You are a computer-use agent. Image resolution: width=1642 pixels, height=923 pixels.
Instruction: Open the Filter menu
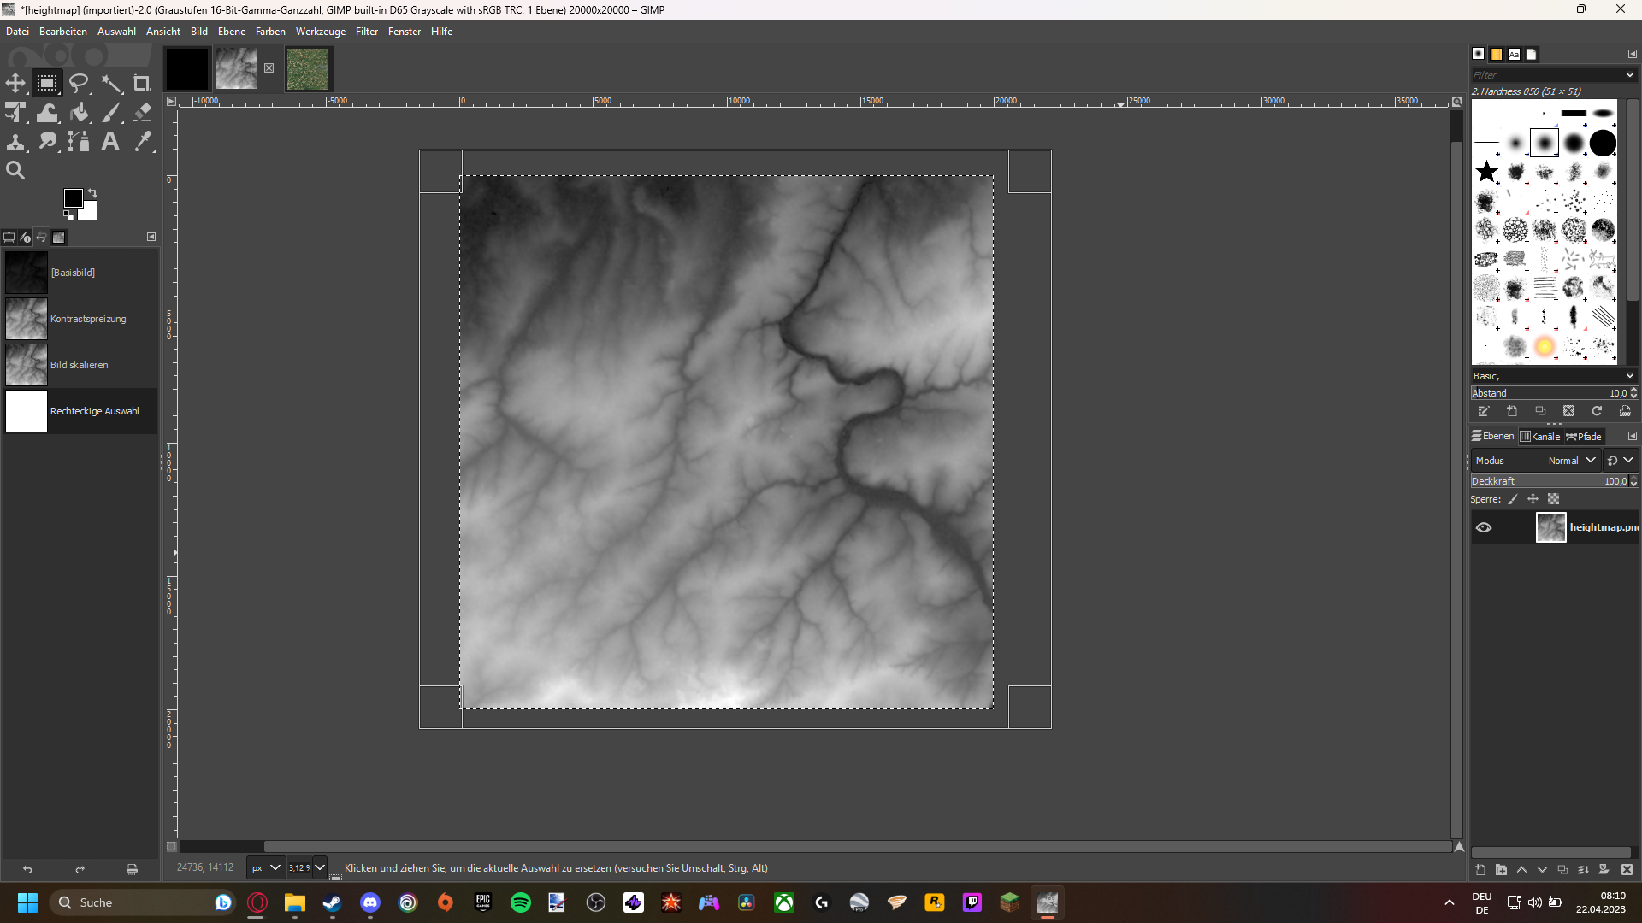[366, 32]
